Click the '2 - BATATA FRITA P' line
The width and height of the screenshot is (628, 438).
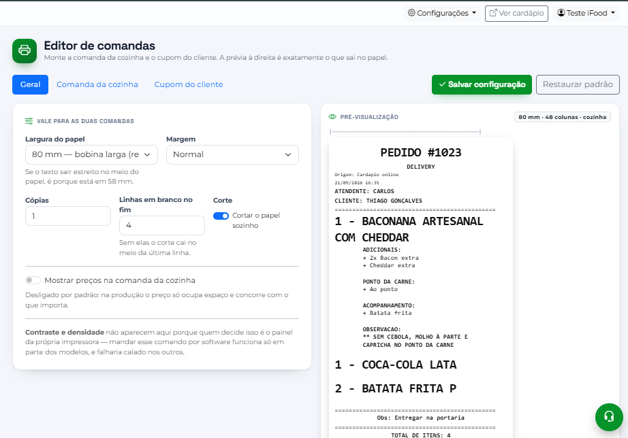396,388
